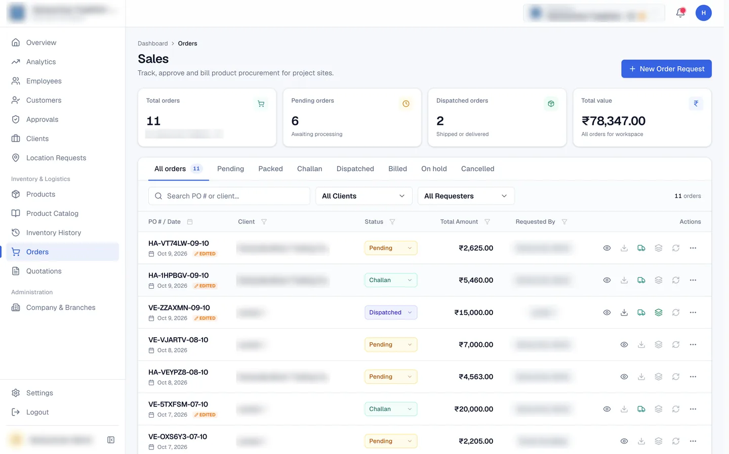Open the All Clients dropdown
Screen dimensions: 729x454
pyautogui.click(x=364, y=196)
